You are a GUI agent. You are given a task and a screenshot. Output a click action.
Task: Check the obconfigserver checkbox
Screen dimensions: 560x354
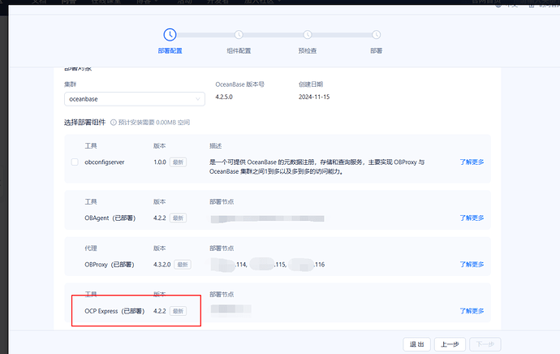pyautogui.click(x=75, y=162)
